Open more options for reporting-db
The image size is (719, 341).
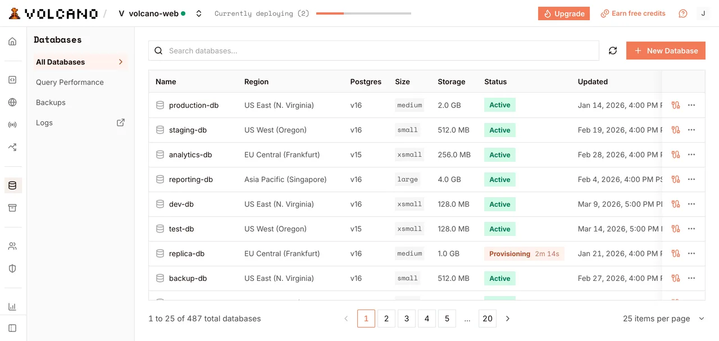pos(691,179)
